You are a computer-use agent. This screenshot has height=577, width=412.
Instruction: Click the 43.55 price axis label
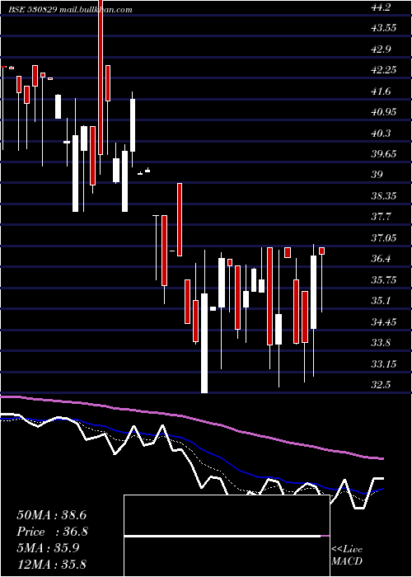tap(384, 28)
